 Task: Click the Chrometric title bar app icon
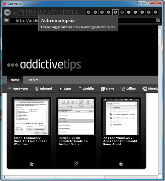click(x=4, y=4)
